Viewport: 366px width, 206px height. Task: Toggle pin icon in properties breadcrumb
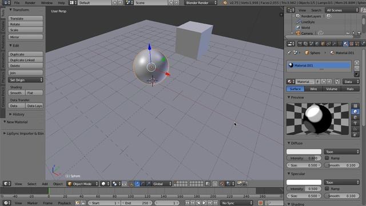pyautogui.click(x=289, y=53)
